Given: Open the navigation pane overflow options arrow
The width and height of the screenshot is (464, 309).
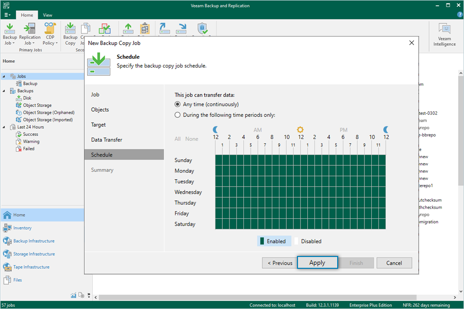Looking at the screenshot, I should (x=89, y=295).
